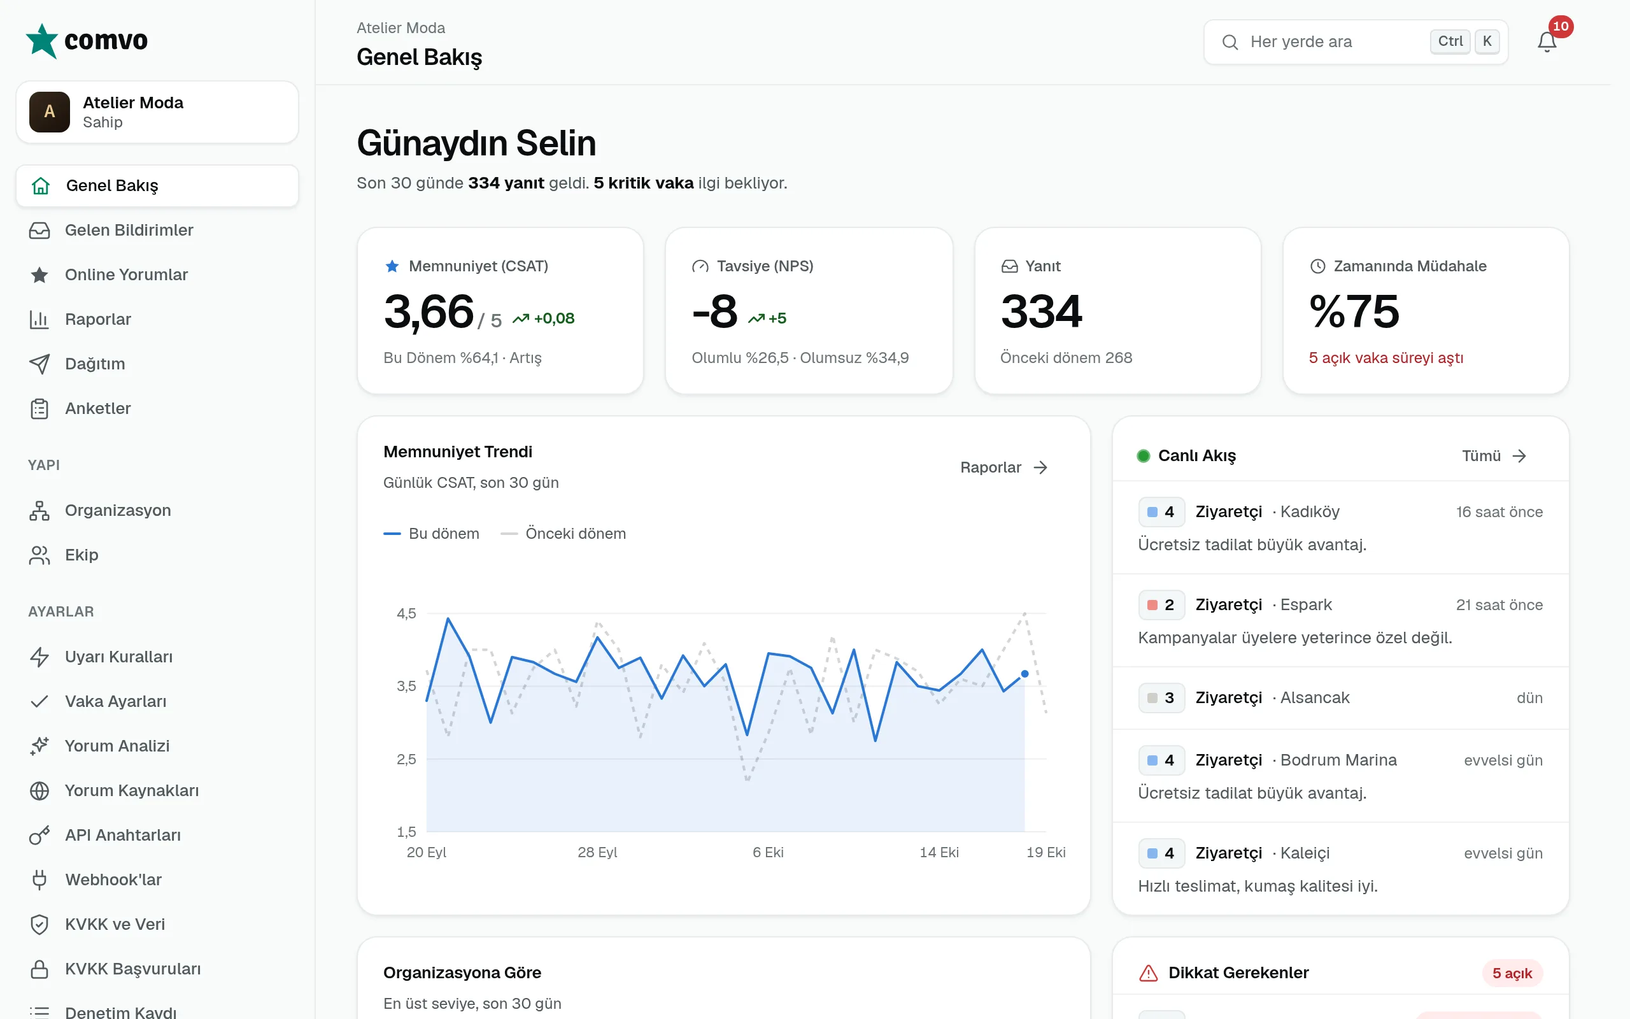The image size is (1630, 1019).
Task: Click the Anketler clipboard icon
Action: point(39,408)
